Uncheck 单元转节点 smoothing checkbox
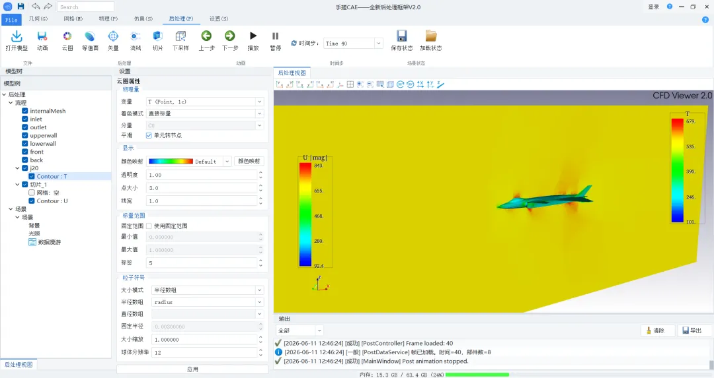This screenshot has height=378, width=714. point(149,135)
